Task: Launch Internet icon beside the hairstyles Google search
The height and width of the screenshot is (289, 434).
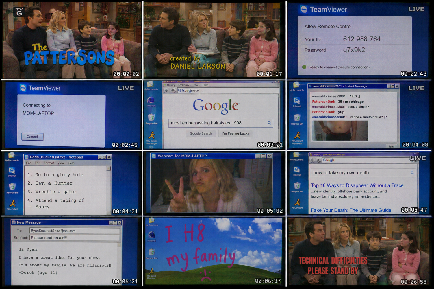Action: pos(151,101)
